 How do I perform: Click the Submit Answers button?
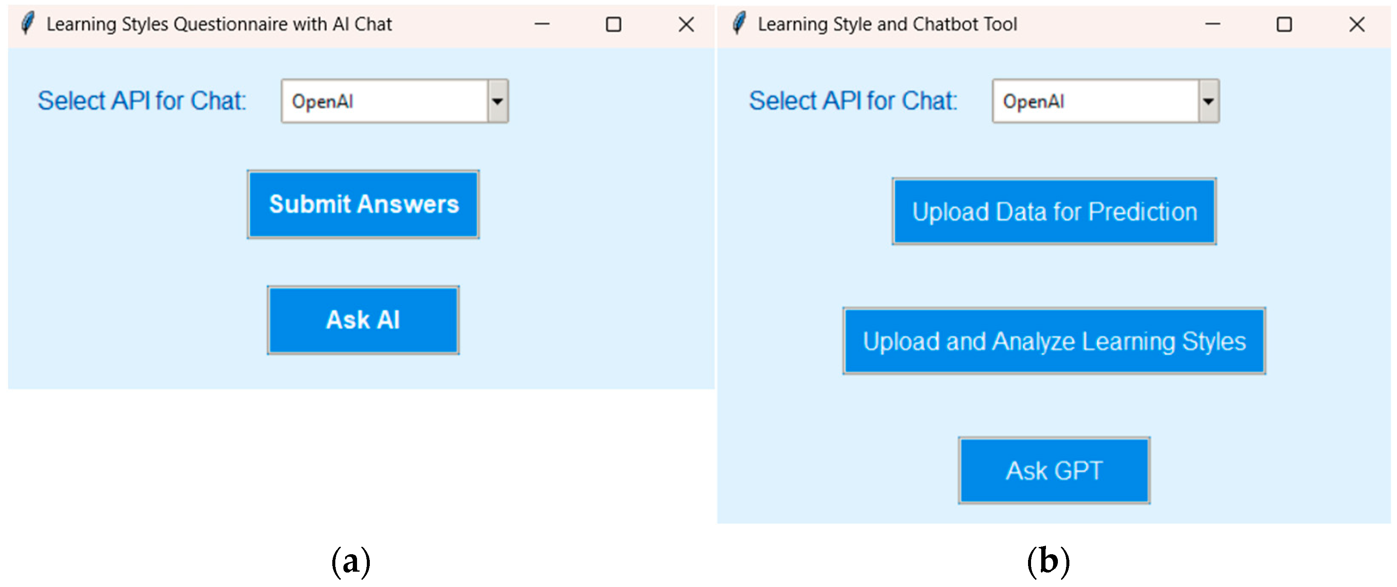[363, 204]
